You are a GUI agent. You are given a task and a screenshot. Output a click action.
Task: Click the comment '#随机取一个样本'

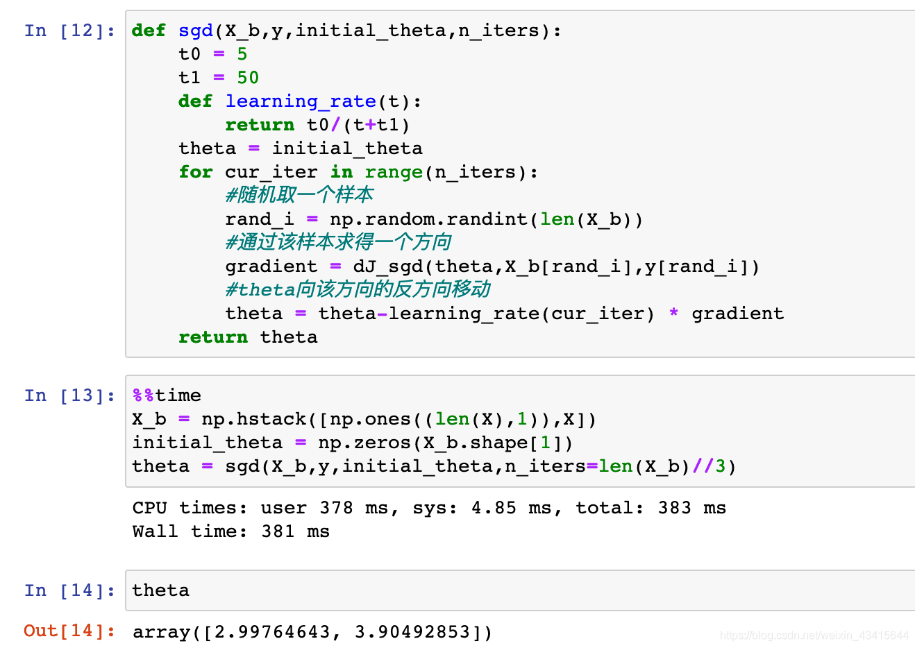[300, 195]
